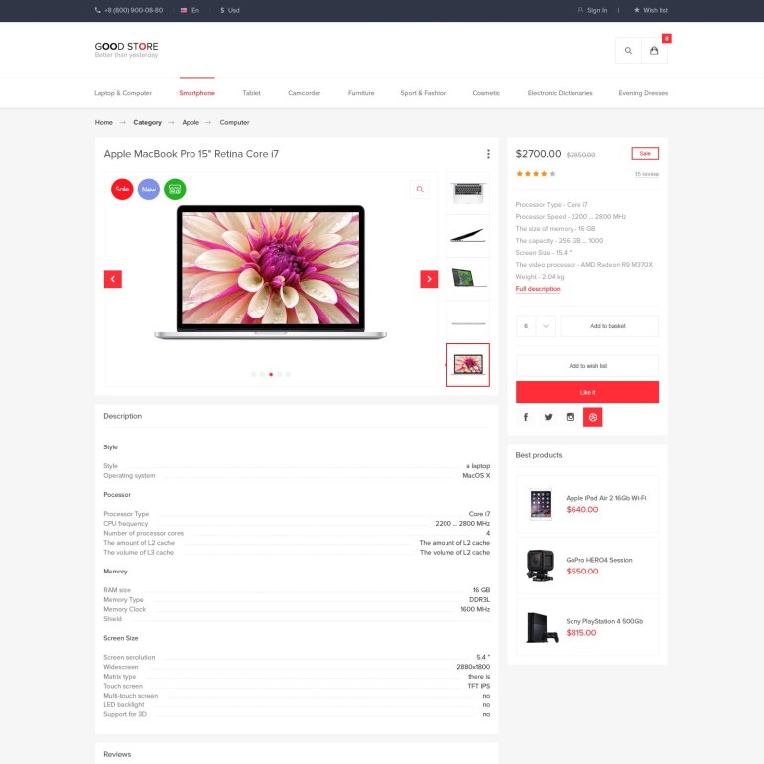This screenshot has height=764, width=764.
Task: Select the keyboard top-view thumbnail
Action: tap(467, 192)
